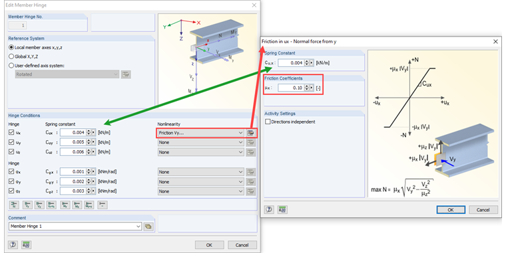506x253 pixels.
Task: Click the Cuy spring constant field 0.005
Action: coord(73,142)
